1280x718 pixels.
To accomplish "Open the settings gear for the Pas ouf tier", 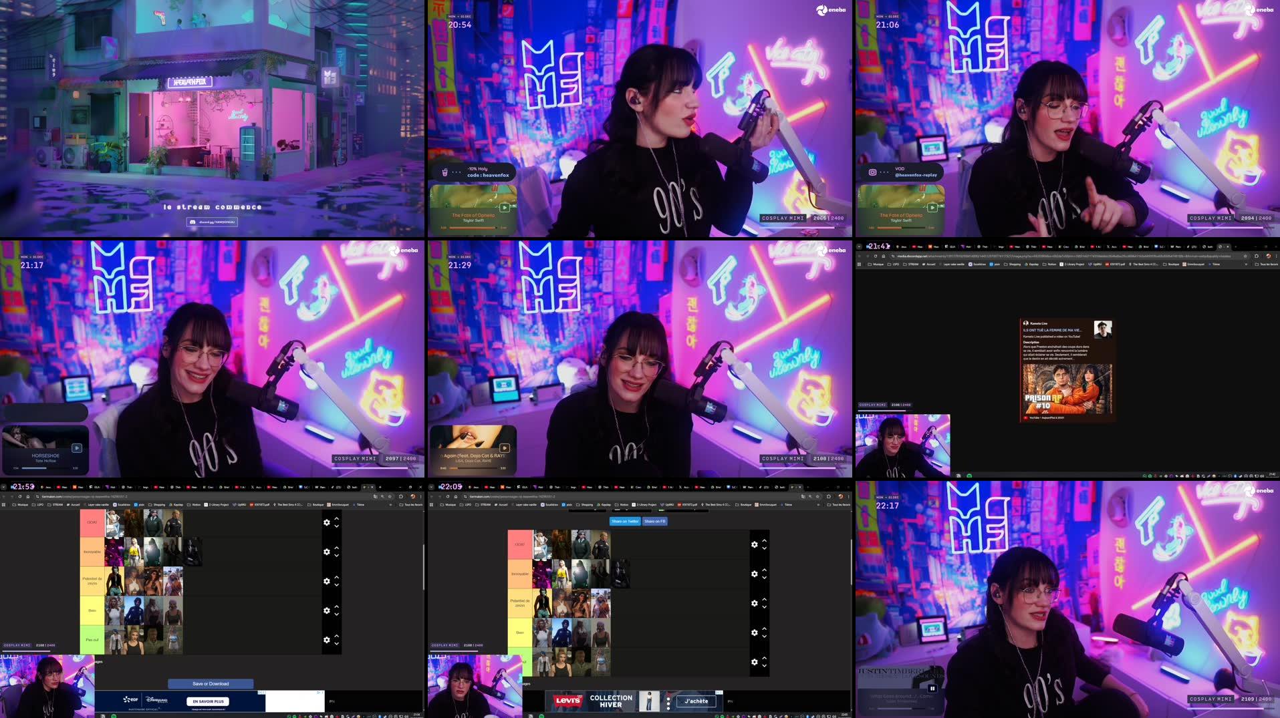I will [x=327, y=640].
